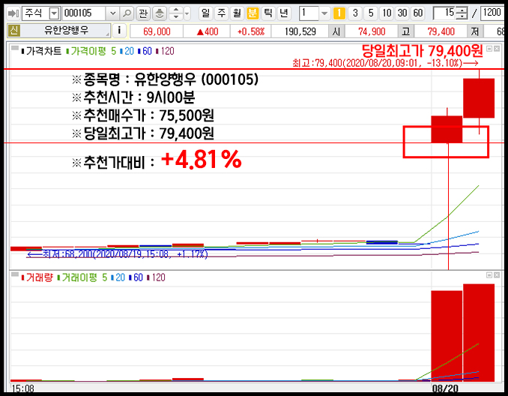
Task: Click the 관 watchlist button
Action: [143, 13]
